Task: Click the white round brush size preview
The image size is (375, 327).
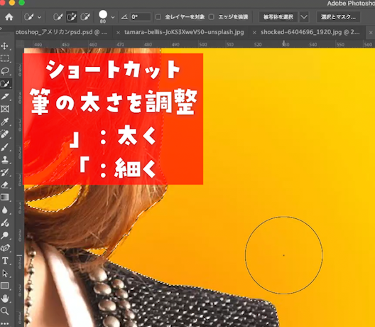Action: 103,15
